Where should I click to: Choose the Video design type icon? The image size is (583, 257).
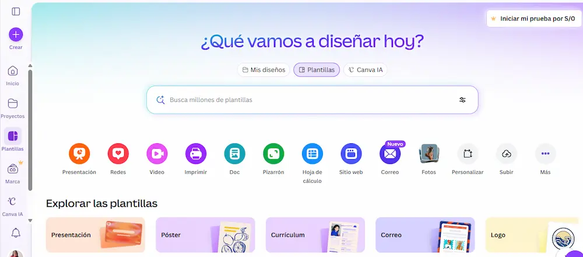tap(157, 154)
